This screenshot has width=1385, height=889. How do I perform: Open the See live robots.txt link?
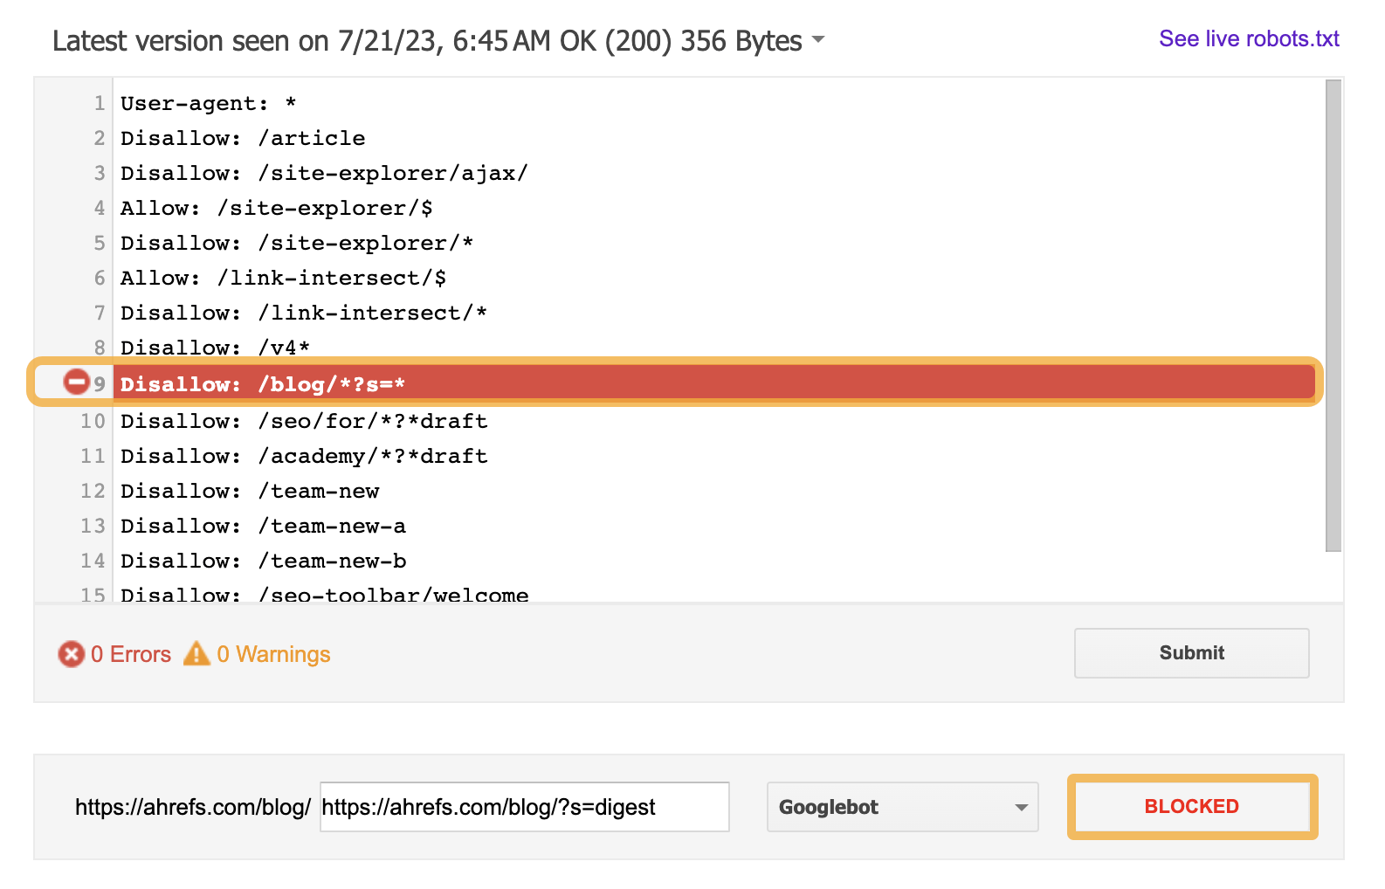click(x=1249, y=38)
